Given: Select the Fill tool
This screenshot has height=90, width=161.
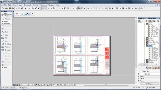Looking at the screenshot, I should tap(6, 38).
